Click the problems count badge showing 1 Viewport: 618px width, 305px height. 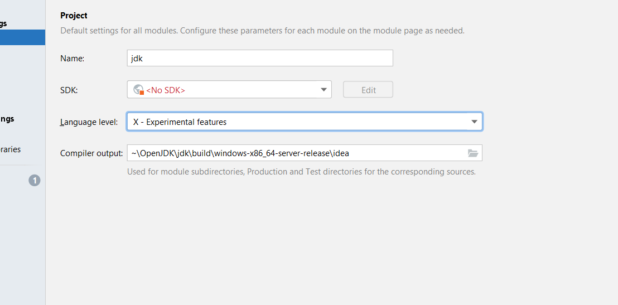click(x=35, y=180)
